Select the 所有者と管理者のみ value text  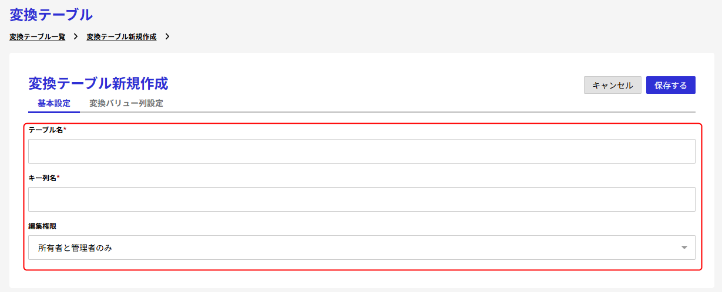click(x=75, y=248)
